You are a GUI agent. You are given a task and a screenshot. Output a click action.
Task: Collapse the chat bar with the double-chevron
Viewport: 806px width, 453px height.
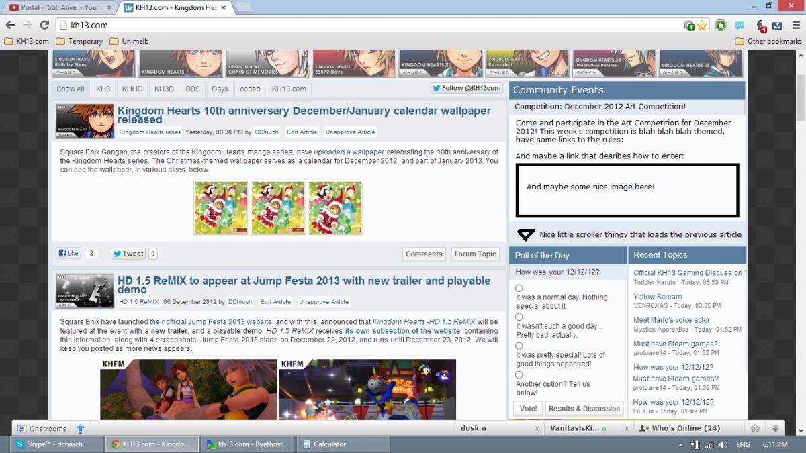[x=775, y=428]
